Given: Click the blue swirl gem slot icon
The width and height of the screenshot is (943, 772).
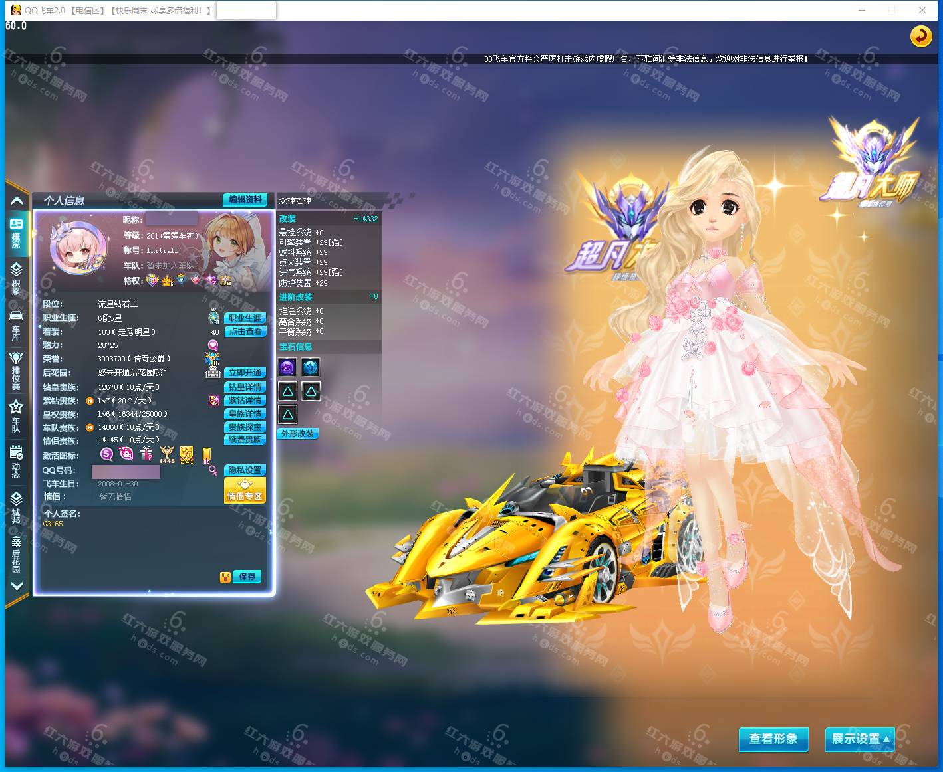Looking at the screenshot, I should click(x=311, y=367).
